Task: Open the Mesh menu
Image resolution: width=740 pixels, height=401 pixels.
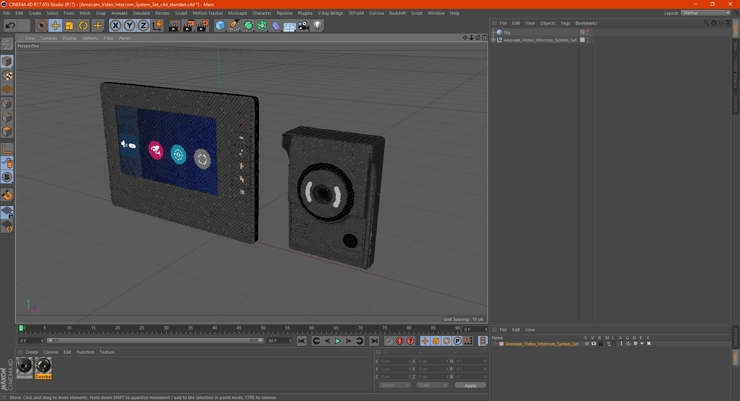Action: (x=85, y=13)
